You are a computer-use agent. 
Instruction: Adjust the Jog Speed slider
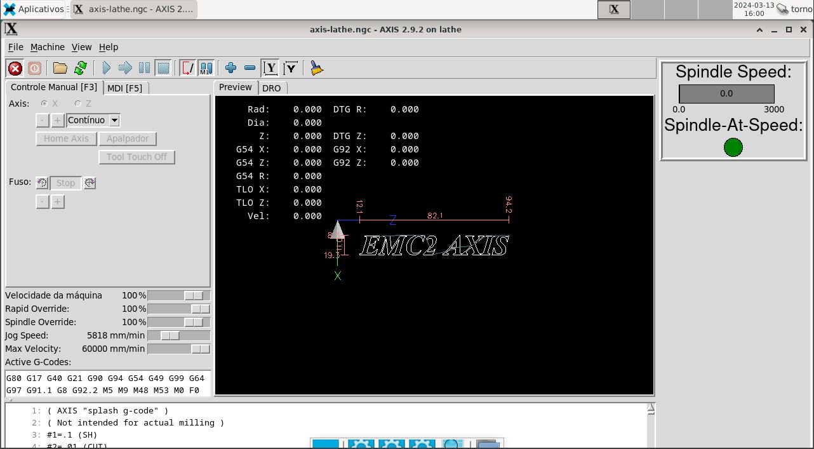(178, 335)
